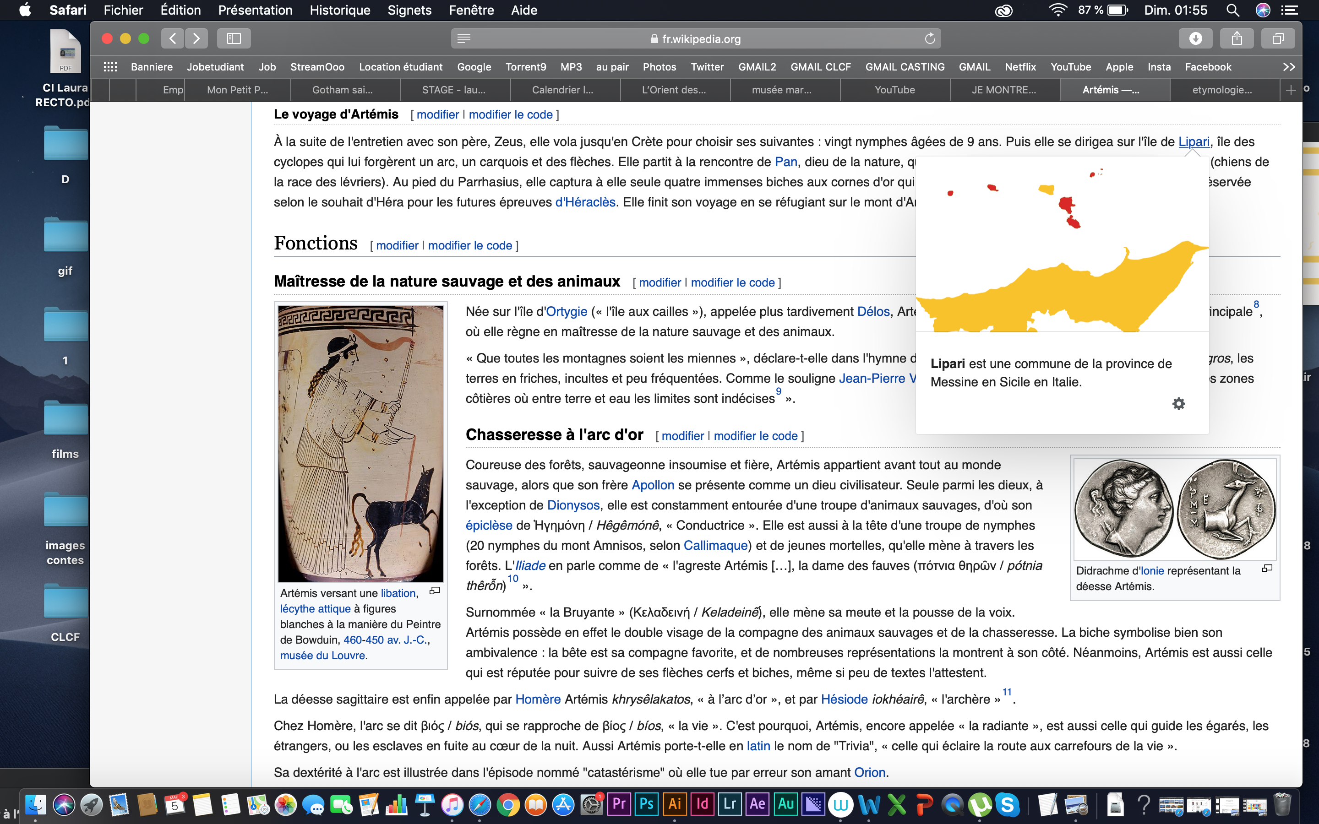Enlarge the Didrachme coin image
Image resolution: width=1319 pixels, height=824 pixels.
pyautogui.click(x=1267, y=569)
